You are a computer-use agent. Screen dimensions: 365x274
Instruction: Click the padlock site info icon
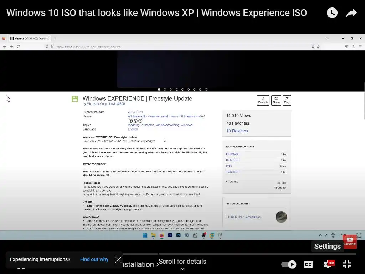tap(52, 47)
